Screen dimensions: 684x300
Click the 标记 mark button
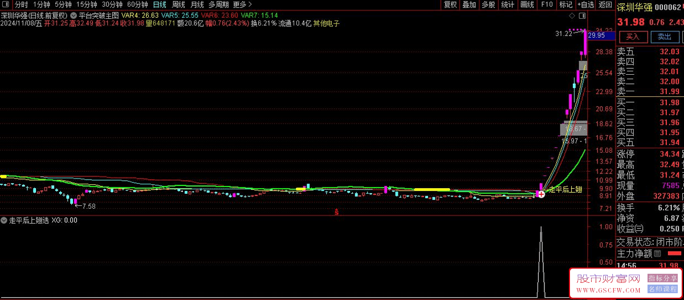coord(566,5)
